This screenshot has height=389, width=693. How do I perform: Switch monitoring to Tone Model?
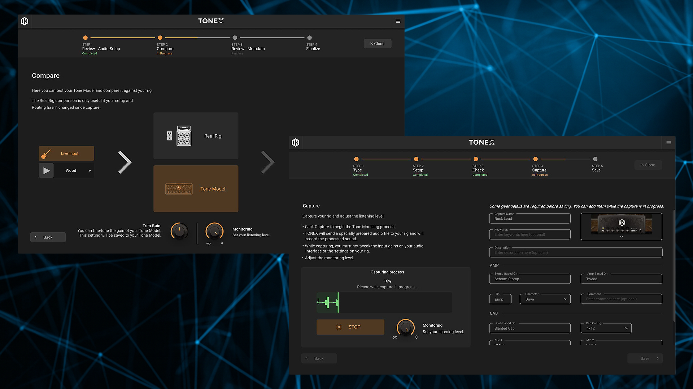(196, 189)
